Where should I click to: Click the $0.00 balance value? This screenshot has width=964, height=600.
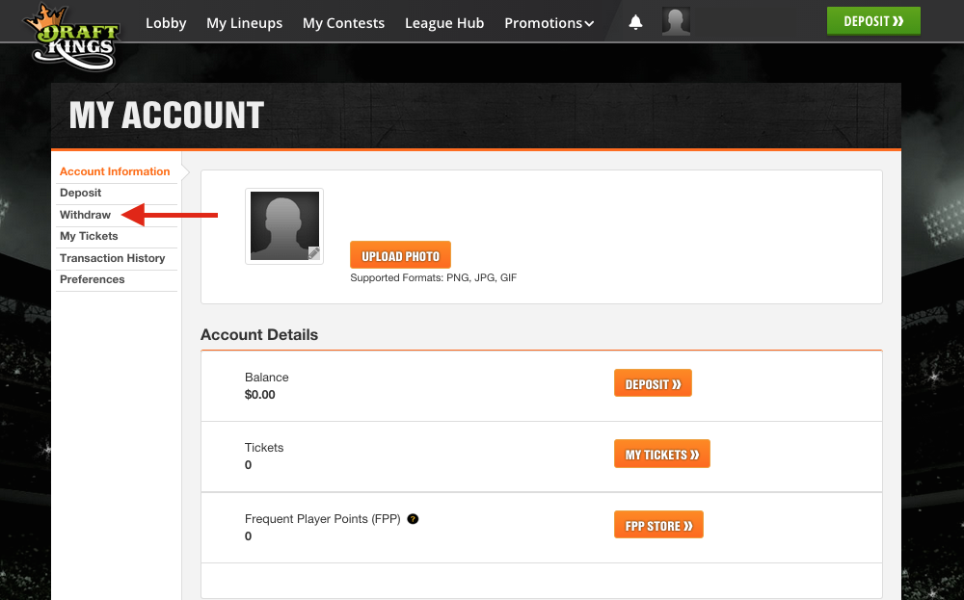coord(260,395)
